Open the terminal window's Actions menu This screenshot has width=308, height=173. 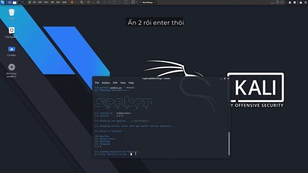pyautogui.click(x=106, y=83)
